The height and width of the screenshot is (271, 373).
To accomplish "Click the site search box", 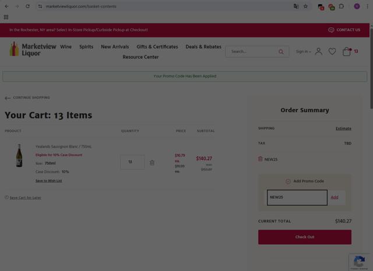I will [x=257, y=51].
